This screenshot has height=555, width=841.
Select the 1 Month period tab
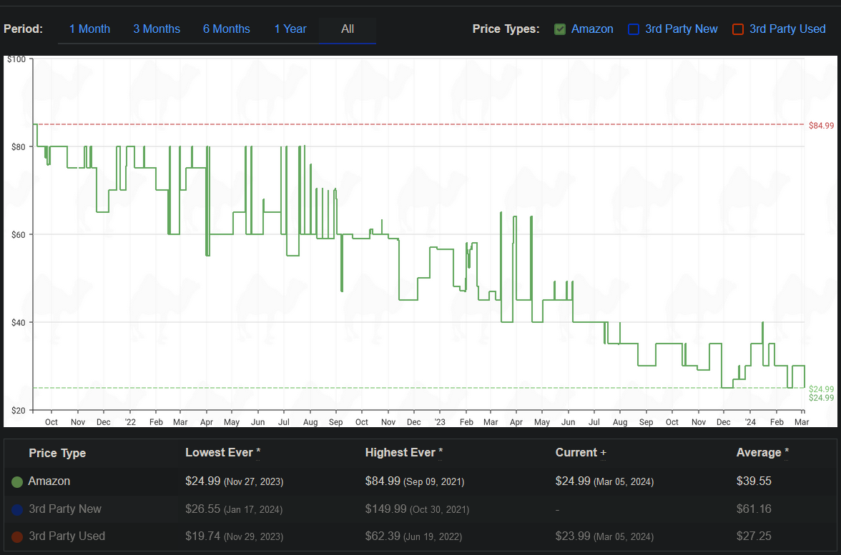89,29
